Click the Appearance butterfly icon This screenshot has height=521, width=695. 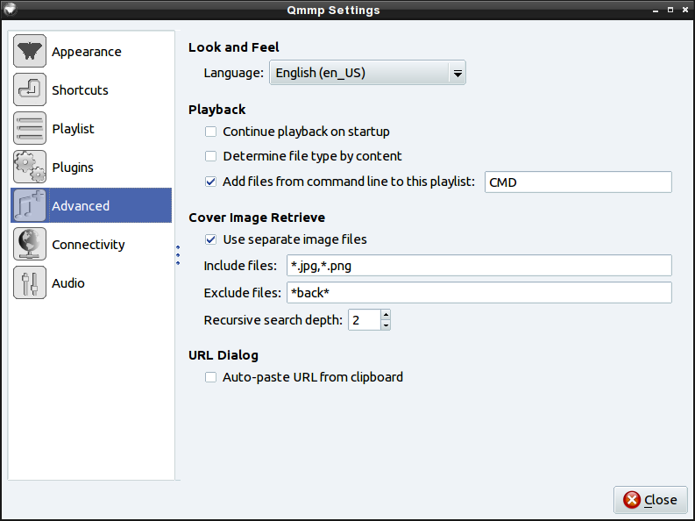pos(30,51)
